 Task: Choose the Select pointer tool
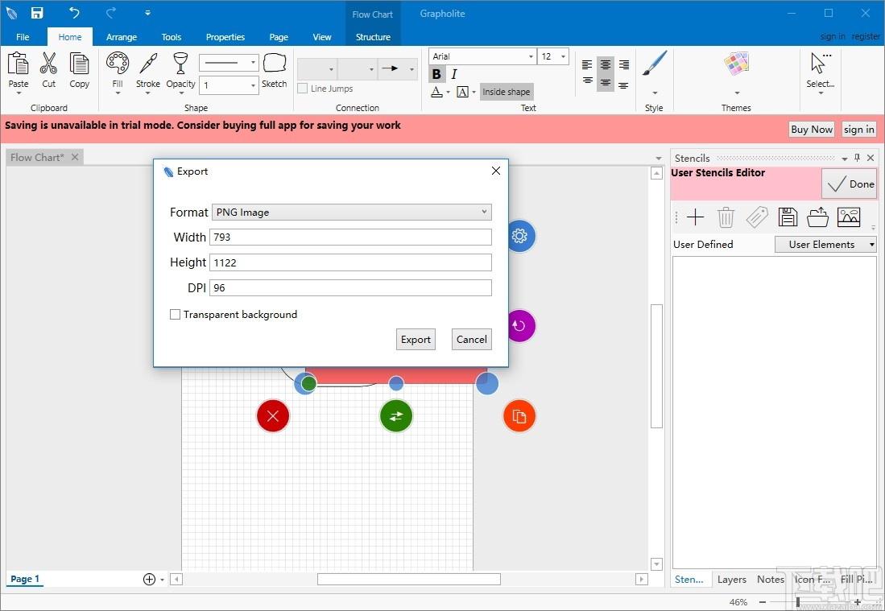point(820,72)
